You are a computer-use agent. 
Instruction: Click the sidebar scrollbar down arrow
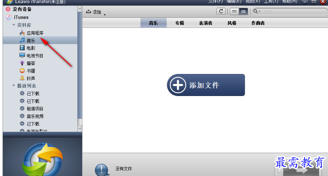pyautogui.click(x=80, y=128)
